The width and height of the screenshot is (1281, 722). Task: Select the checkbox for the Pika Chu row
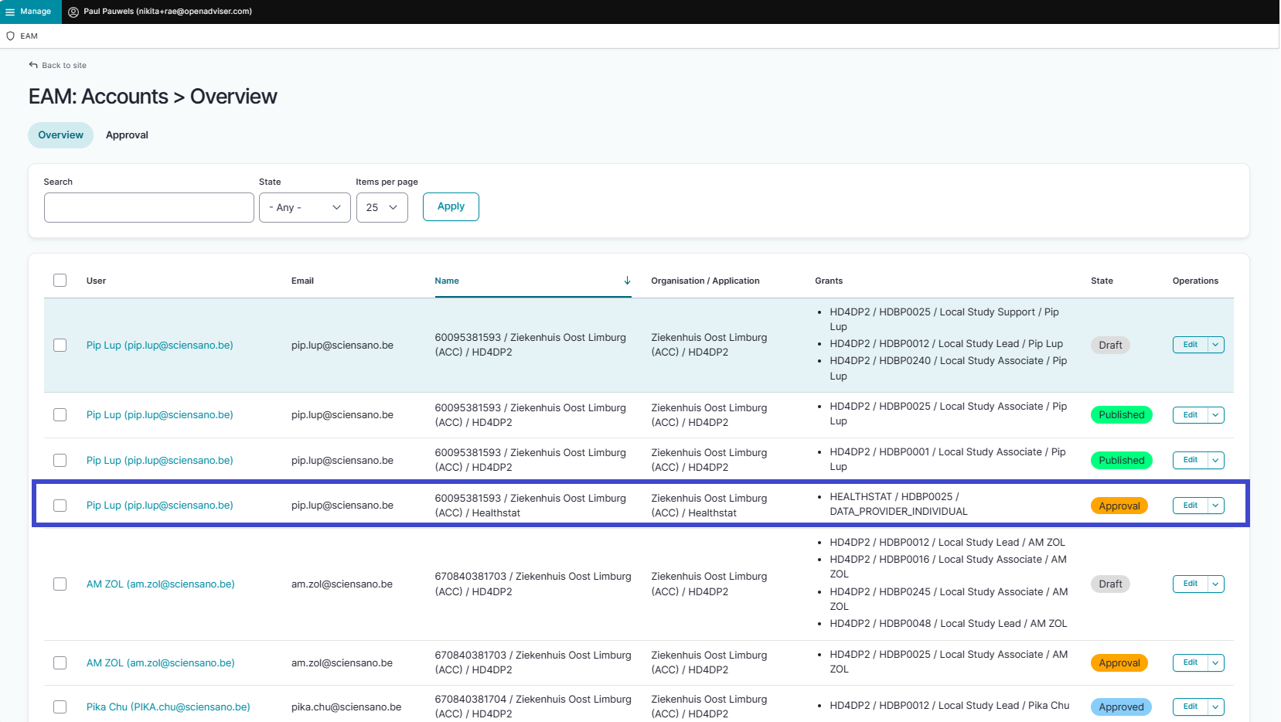pos(60,707)
